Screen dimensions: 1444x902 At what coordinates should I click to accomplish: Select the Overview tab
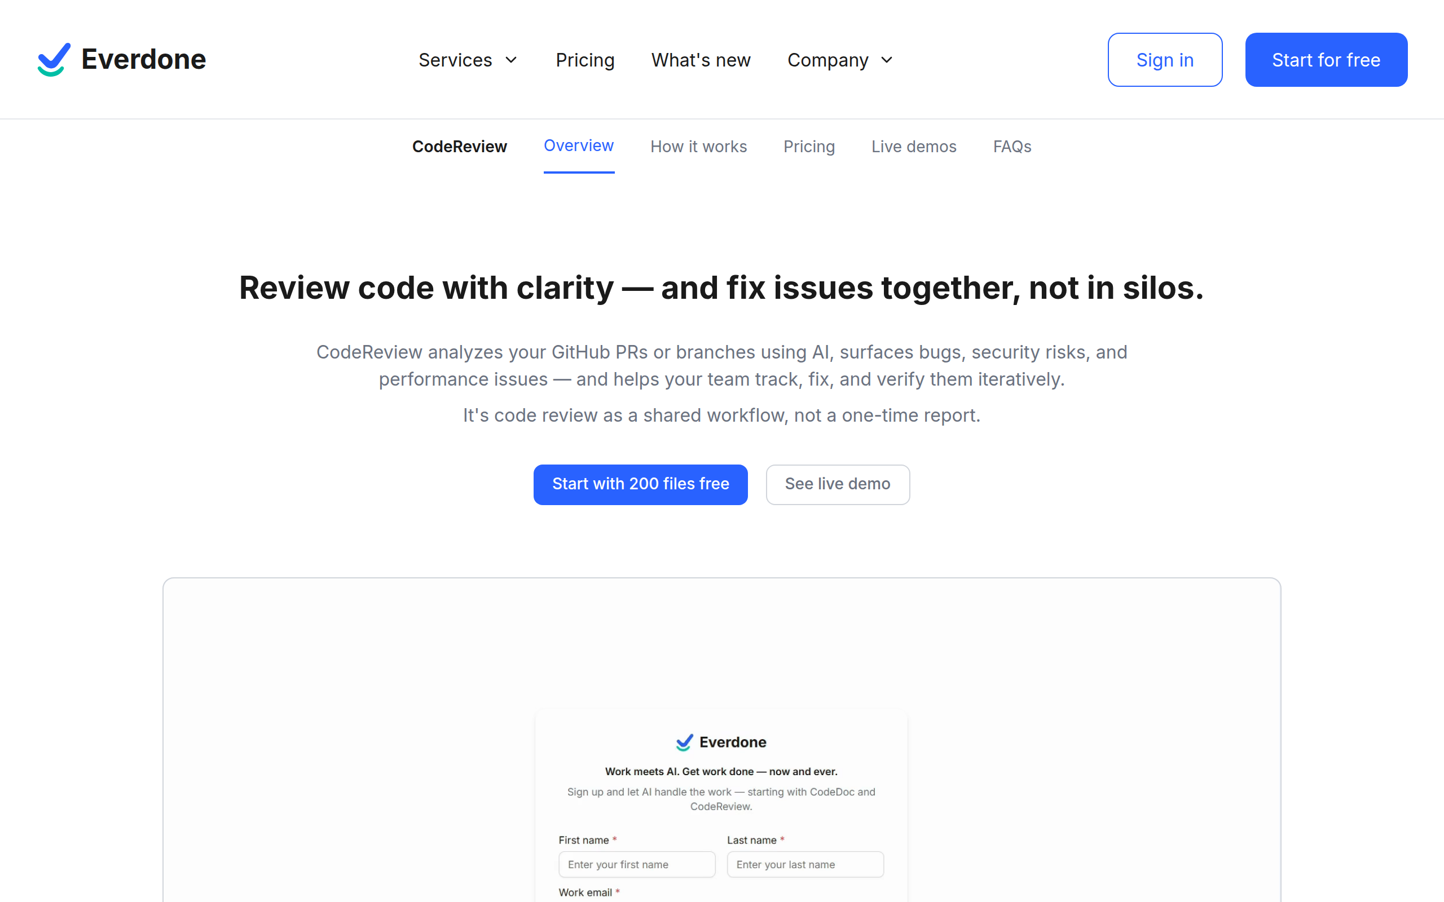[578, 146]
